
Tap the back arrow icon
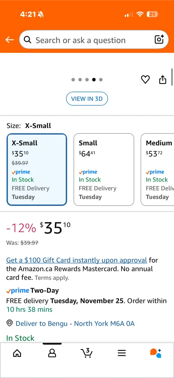coord(10,40)
